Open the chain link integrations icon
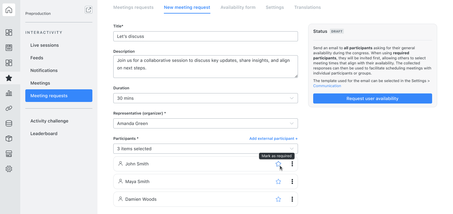This screenshot has height=214, width=453. click(x=9, y=108)
